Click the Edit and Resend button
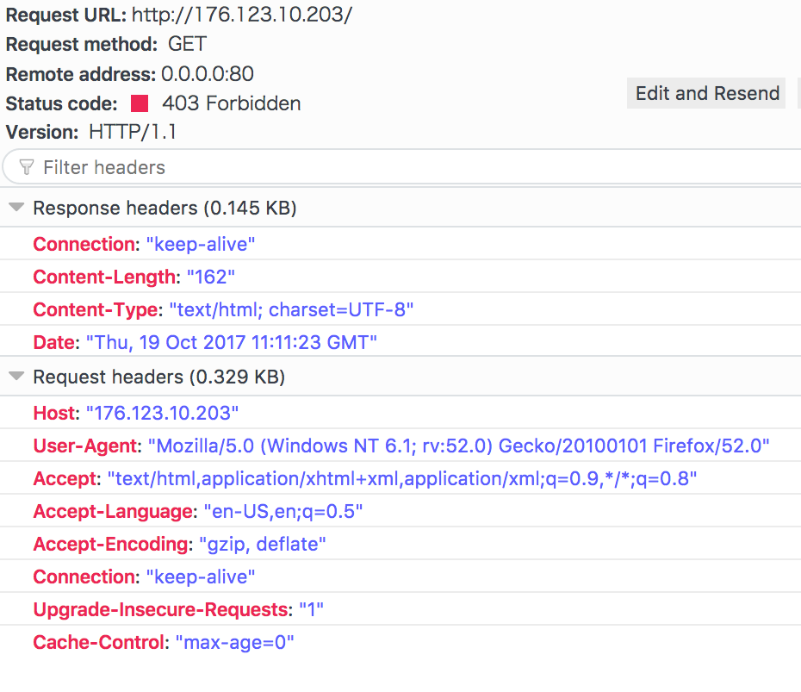Screen dimensions: 801x692 tap(706, 93)
